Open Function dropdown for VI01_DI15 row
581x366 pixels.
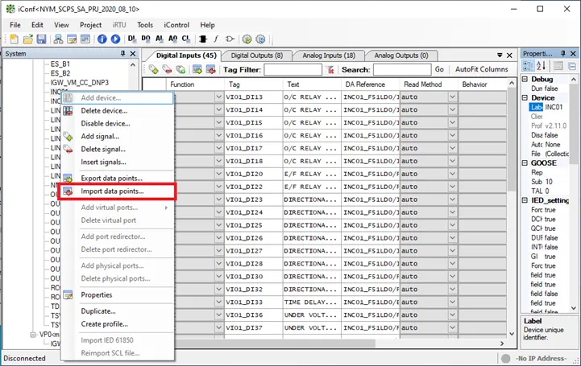point(218,122)
